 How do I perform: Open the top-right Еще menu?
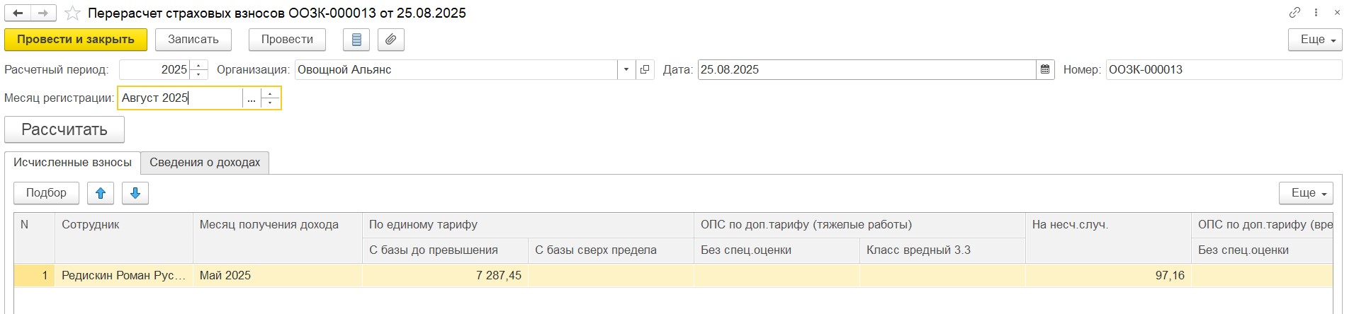coord(1314,40)
